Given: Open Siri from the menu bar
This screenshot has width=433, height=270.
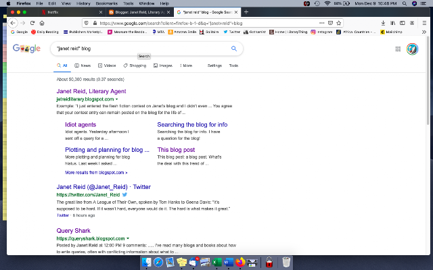Looking at the screenshot, I should click(414, 3).
